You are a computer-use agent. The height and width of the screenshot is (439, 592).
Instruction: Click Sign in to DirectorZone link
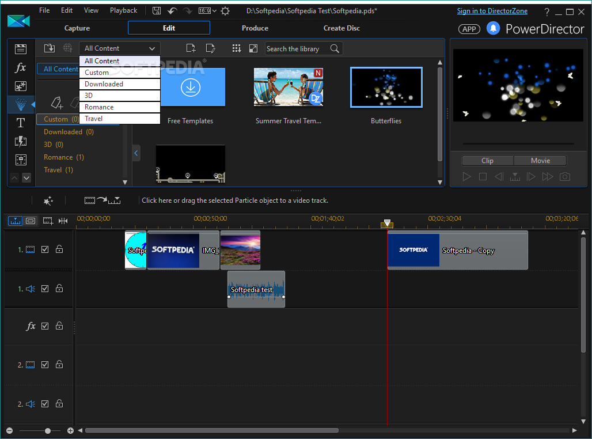(492, 11)
